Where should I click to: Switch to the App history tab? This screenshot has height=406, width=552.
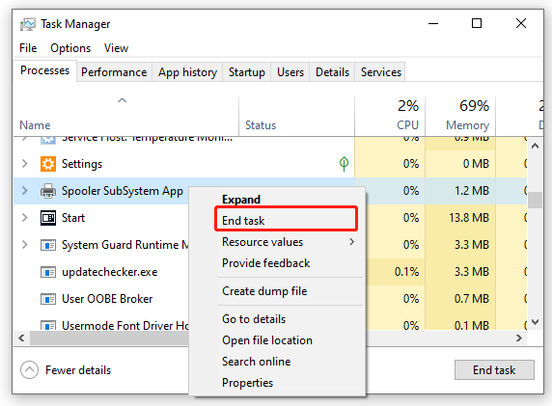[x=187, y=72]
